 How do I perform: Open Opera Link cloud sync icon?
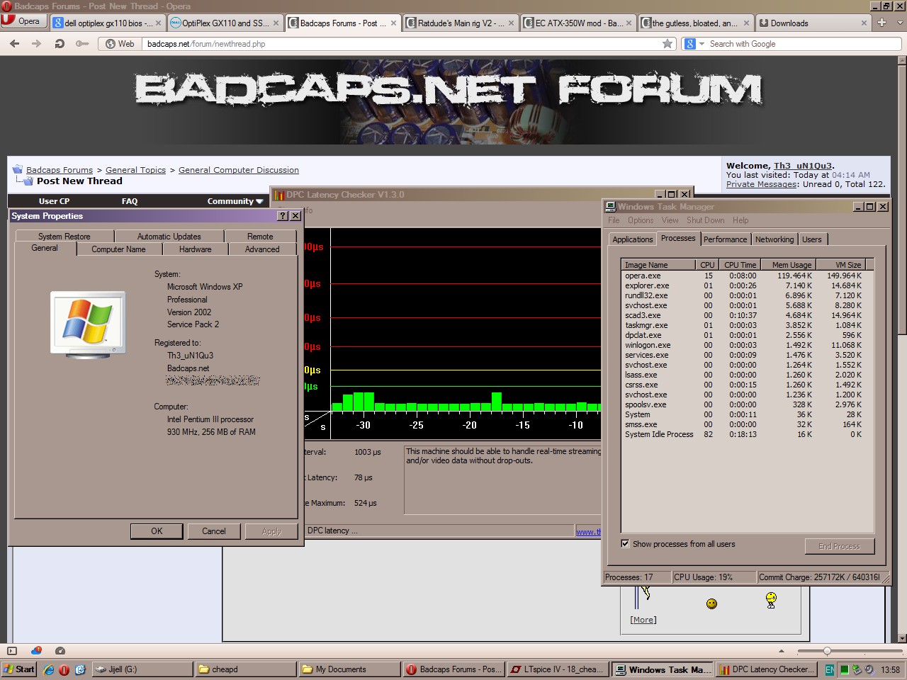(36, 650)
